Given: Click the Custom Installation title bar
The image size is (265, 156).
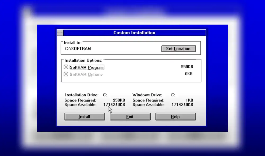Looking at the screenshot, I should pos(134,33).
